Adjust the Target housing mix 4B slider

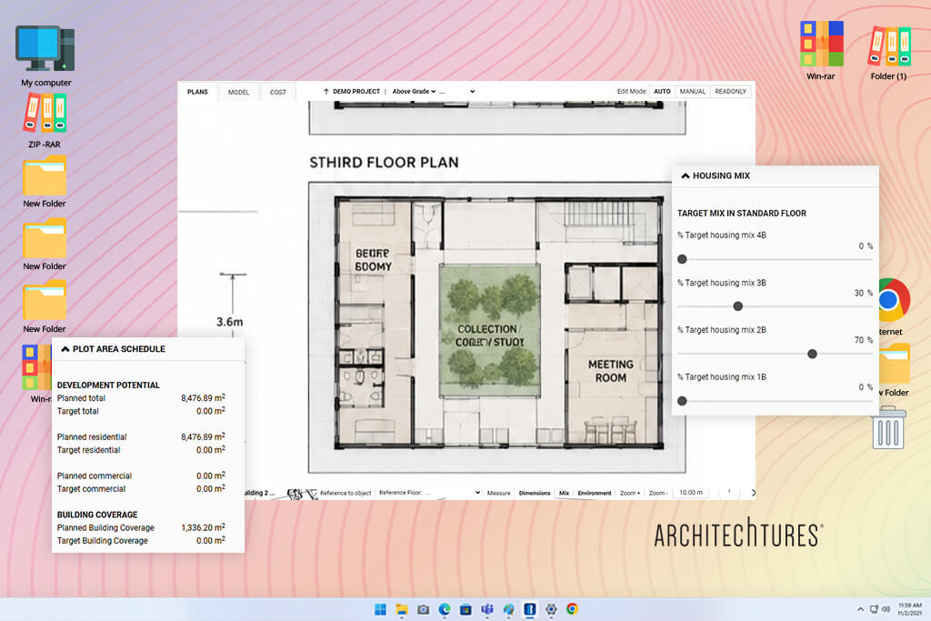(x=682, y=259)
